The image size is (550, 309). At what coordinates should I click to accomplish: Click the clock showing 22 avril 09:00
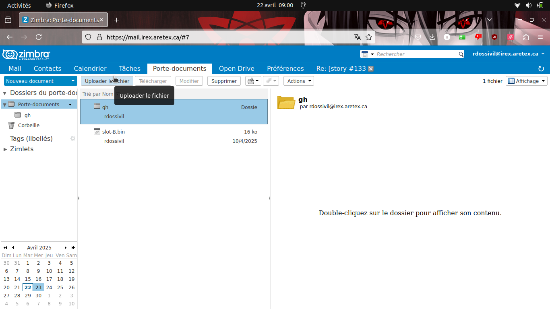[x=275, y=5]
